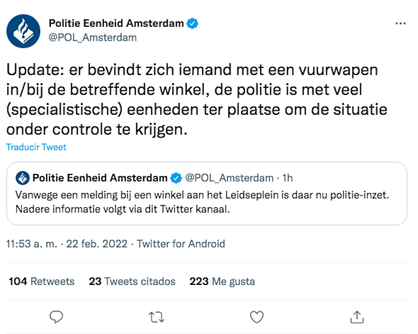Click the @POL_Amsterdam handle under name
This screenshot has height=334, width=418.
(x=93, y=37)
